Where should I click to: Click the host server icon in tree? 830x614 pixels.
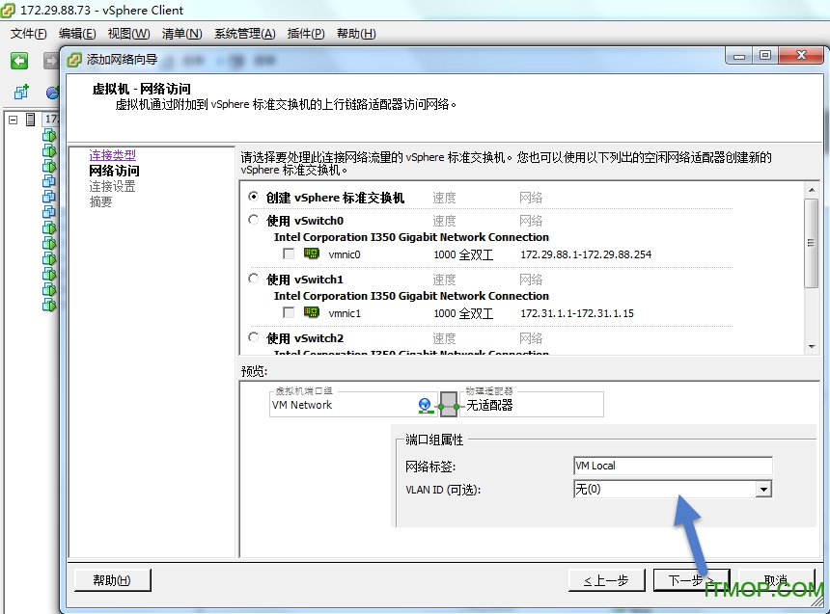[31, 120]
